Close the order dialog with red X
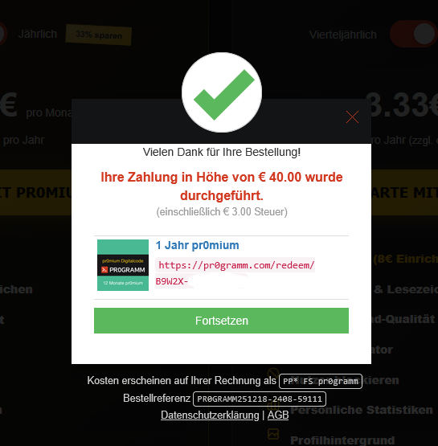 click(352, 117)
